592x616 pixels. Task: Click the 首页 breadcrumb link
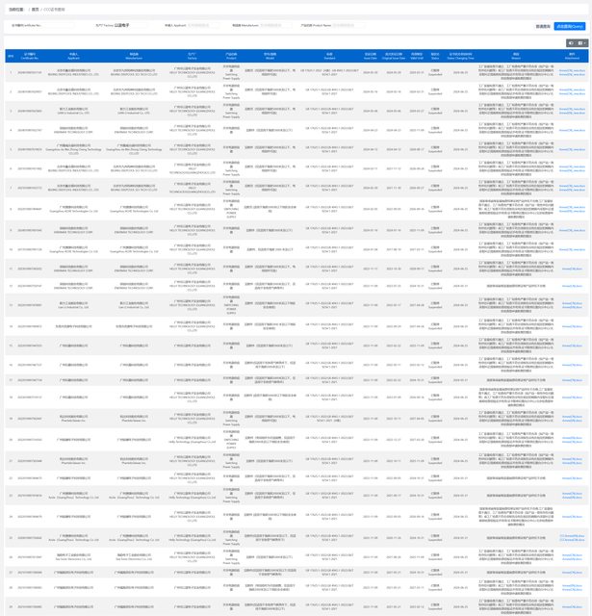(36, 10)
